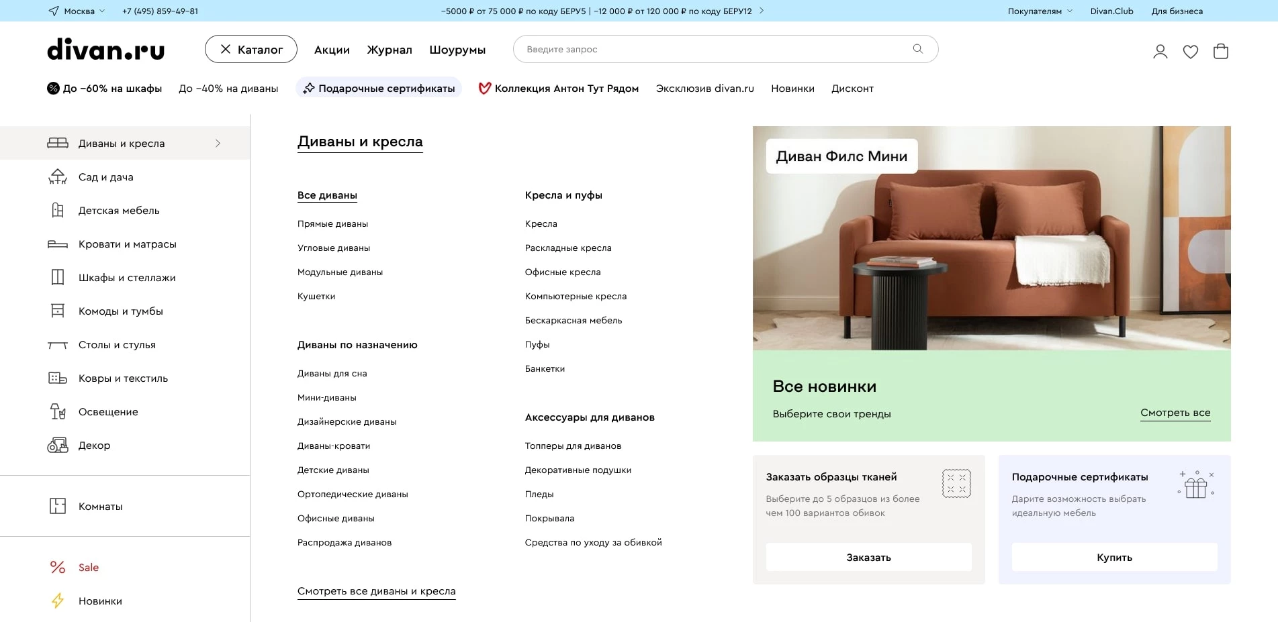Select the Сад и дача icon
This screenshot has width=1278, height=622.
click(58, 176)
